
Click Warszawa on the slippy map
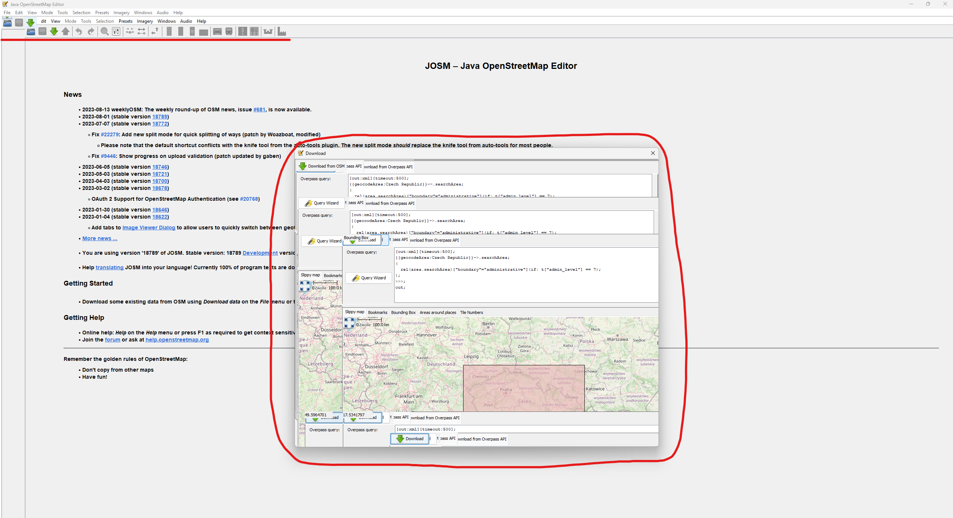coord(617,339)
